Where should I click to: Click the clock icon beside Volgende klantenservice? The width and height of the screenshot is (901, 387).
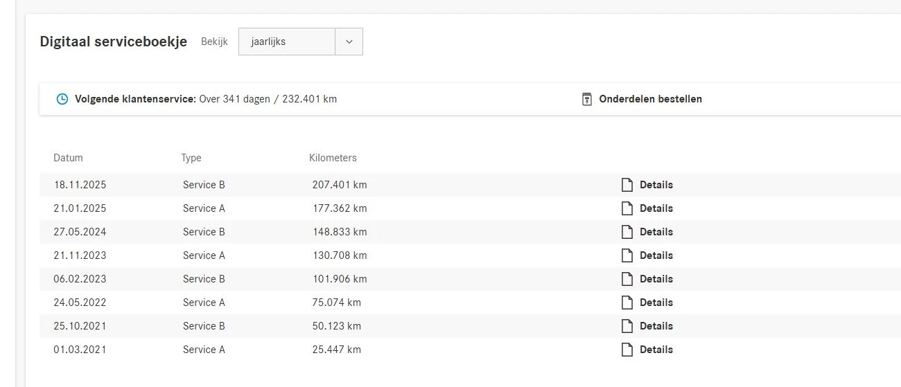point(62,99)
